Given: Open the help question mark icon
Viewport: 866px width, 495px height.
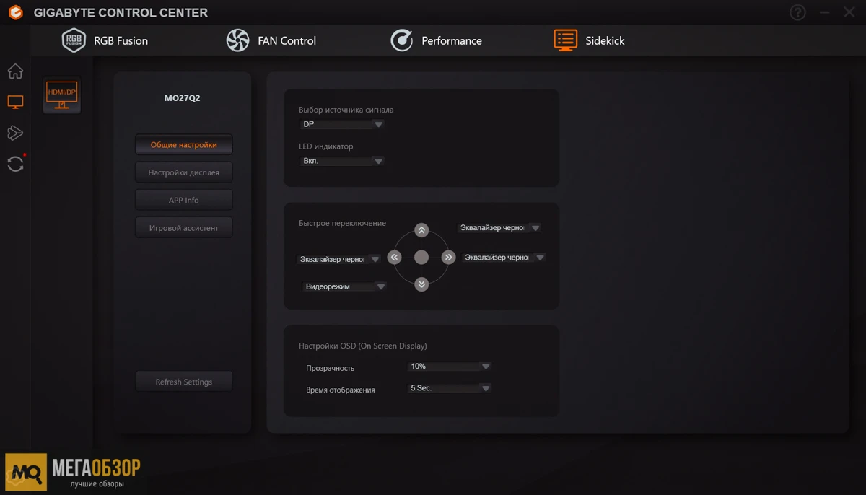Looking at the screenshot, I should [797, 12].
